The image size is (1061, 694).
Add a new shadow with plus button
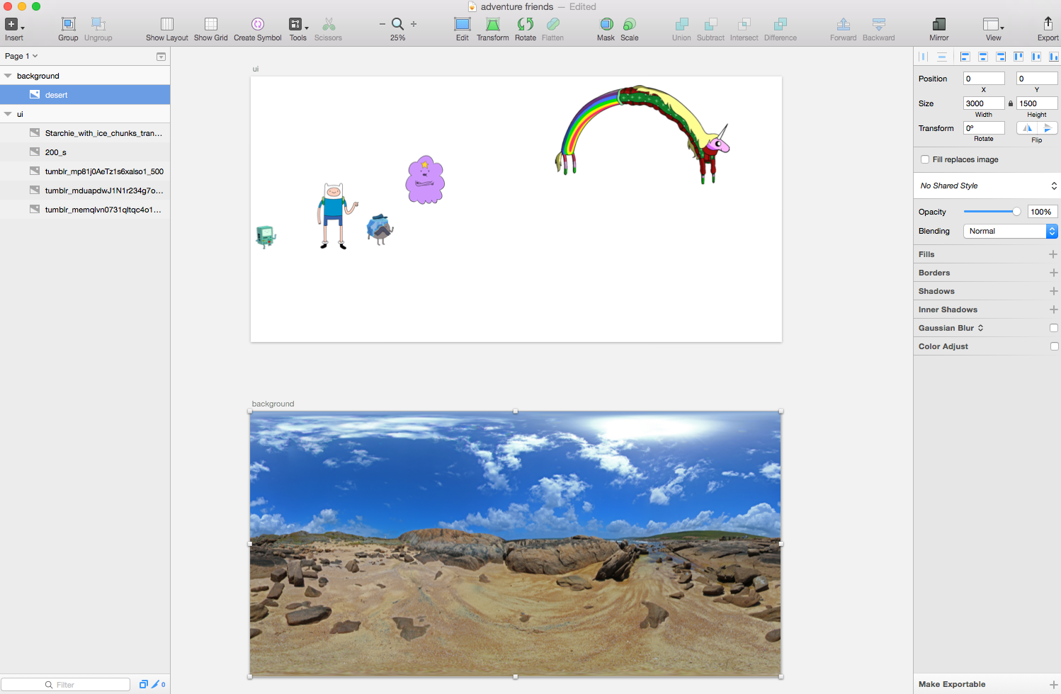coord(1053,291)
